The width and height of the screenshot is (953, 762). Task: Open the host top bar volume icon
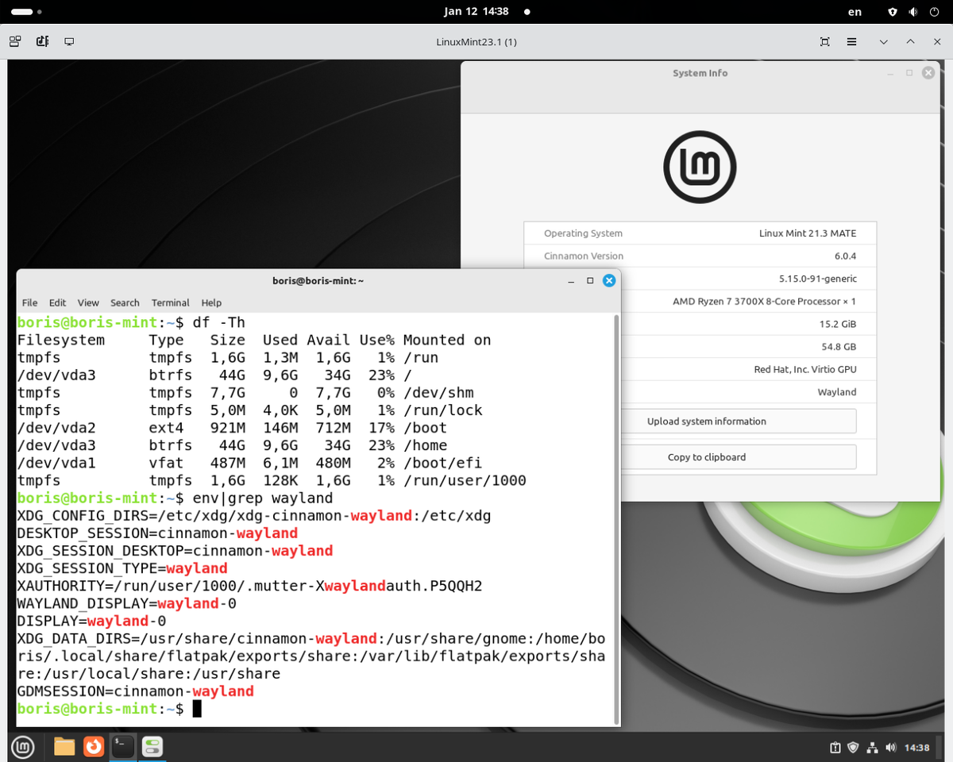tap(913, 12)
